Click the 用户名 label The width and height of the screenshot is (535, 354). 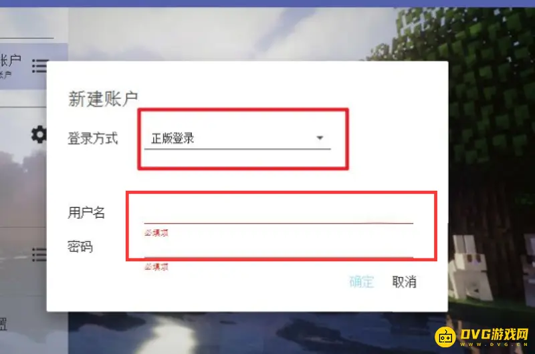(86, 212)
